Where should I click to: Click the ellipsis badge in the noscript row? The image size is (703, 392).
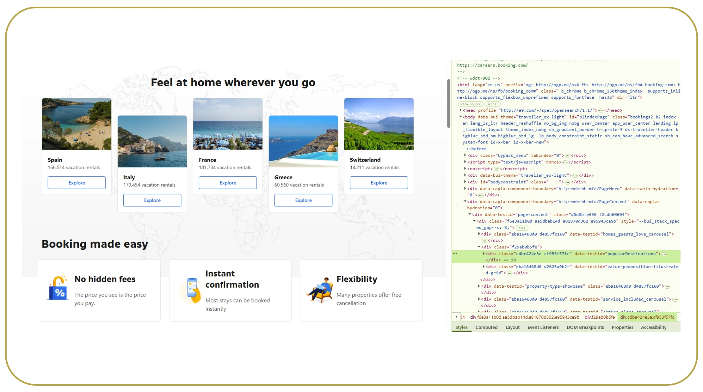click(x=496, y=169)
